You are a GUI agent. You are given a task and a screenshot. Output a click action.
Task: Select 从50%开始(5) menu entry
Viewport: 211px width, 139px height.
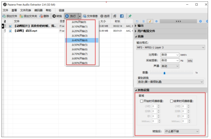coord(82,45)
